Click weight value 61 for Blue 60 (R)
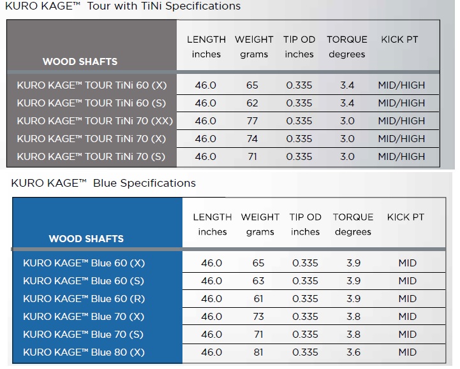Screen dimensions: 460x369 tap(258, 299)
